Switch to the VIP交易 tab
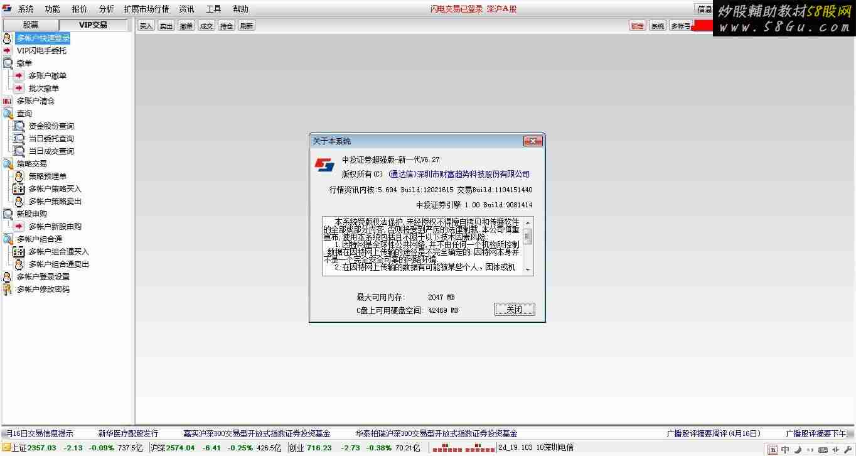 tap(93, 25)
